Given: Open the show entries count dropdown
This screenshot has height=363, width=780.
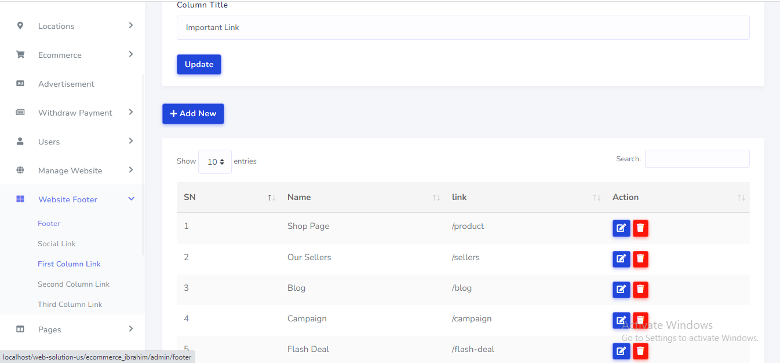Looking at the screenshot, I should (x=215, y=162).
